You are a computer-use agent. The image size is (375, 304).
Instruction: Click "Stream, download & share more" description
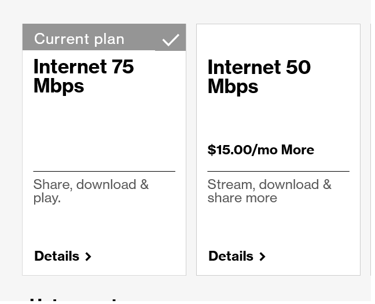tap(269, 191)
